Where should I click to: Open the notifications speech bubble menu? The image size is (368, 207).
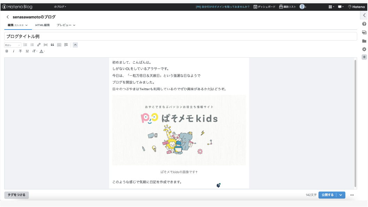(x=340, y=7)
